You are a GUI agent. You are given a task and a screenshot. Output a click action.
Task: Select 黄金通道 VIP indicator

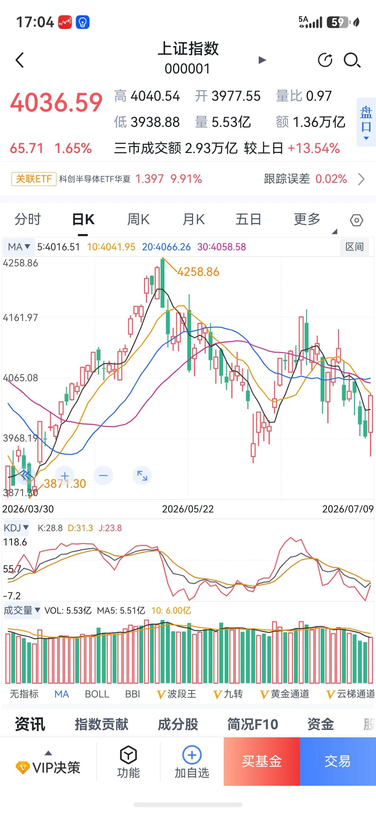click(x=285, y=694)
